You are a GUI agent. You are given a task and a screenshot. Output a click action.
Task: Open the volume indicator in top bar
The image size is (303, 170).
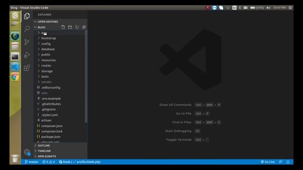coord(268,8)
